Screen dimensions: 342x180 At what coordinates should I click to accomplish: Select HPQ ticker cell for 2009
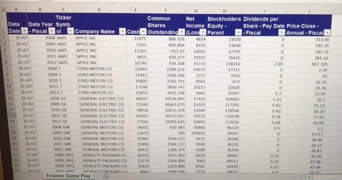pos(69,160)
